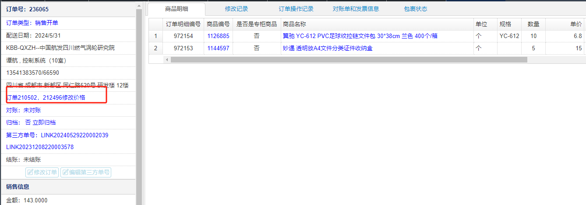Click the 订单号: 236065 heading
Screen dimensions: 586x205
click(x=27, y=9)
